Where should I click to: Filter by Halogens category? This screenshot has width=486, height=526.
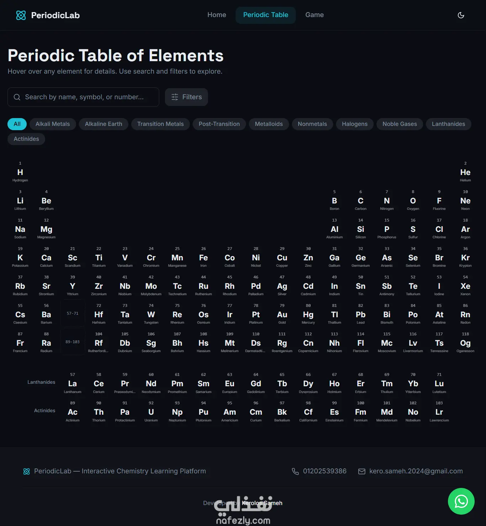point(354,124)
